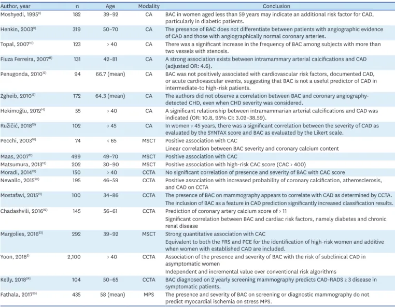Select author cell 'Pecchi, 2003'

click(18, 140)
